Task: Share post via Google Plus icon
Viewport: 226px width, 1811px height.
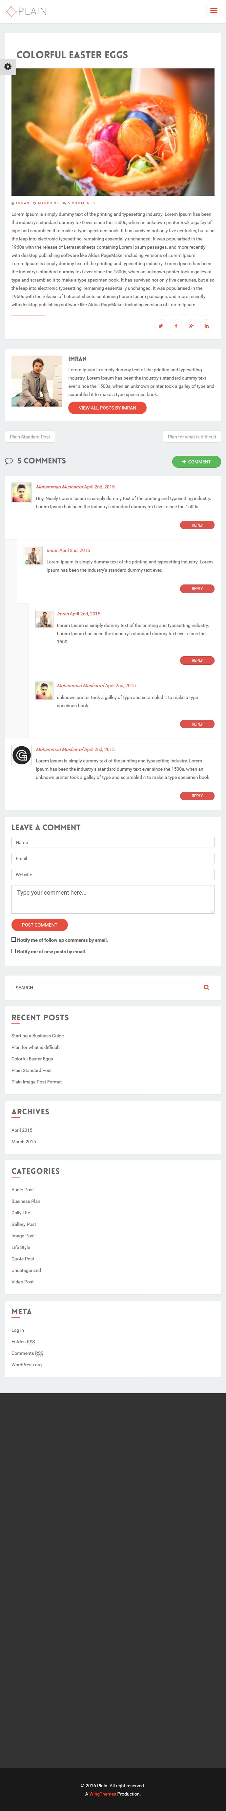Action: click(191, 326)
